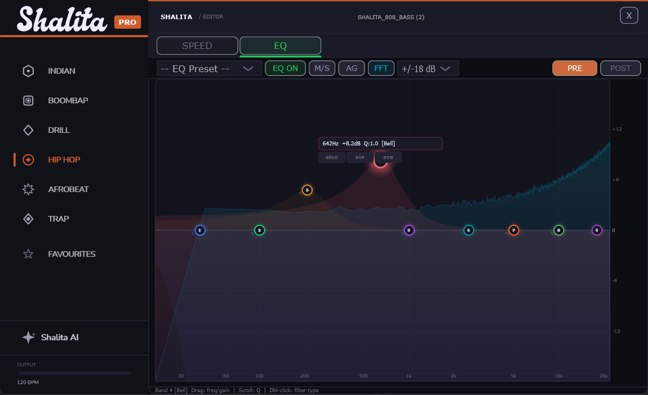Click the Shalita logo
Viewport: 648px width, 395px height.
coord(62,19)
